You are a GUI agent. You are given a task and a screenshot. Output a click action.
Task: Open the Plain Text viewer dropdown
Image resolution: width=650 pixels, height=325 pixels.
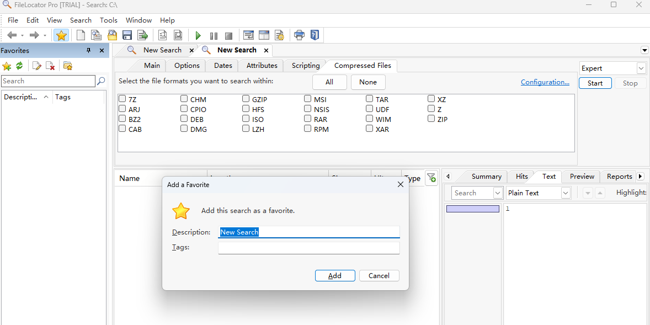point(564,193)
